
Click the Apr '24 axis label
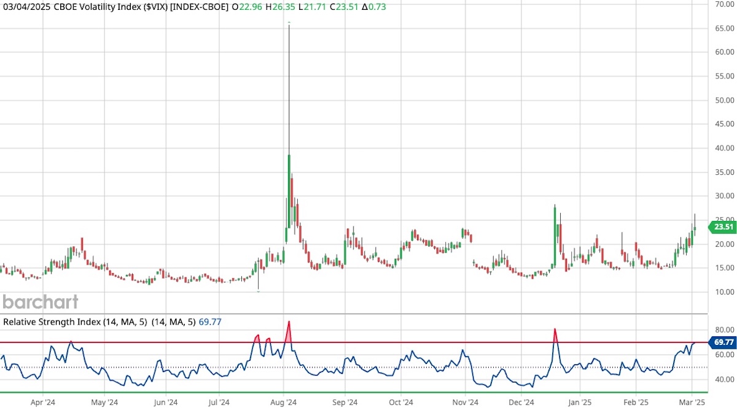[x=42, y=403]
